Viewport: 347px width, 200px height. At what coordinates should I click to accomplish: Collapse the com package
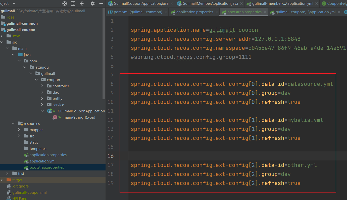coord(19,61)
